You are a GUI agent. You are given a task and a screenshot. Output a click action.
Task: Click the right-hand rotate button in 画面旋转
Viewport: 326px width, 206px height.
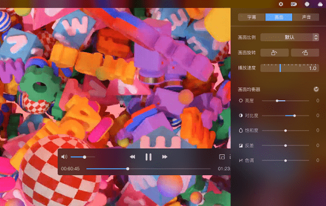(305, 53)
